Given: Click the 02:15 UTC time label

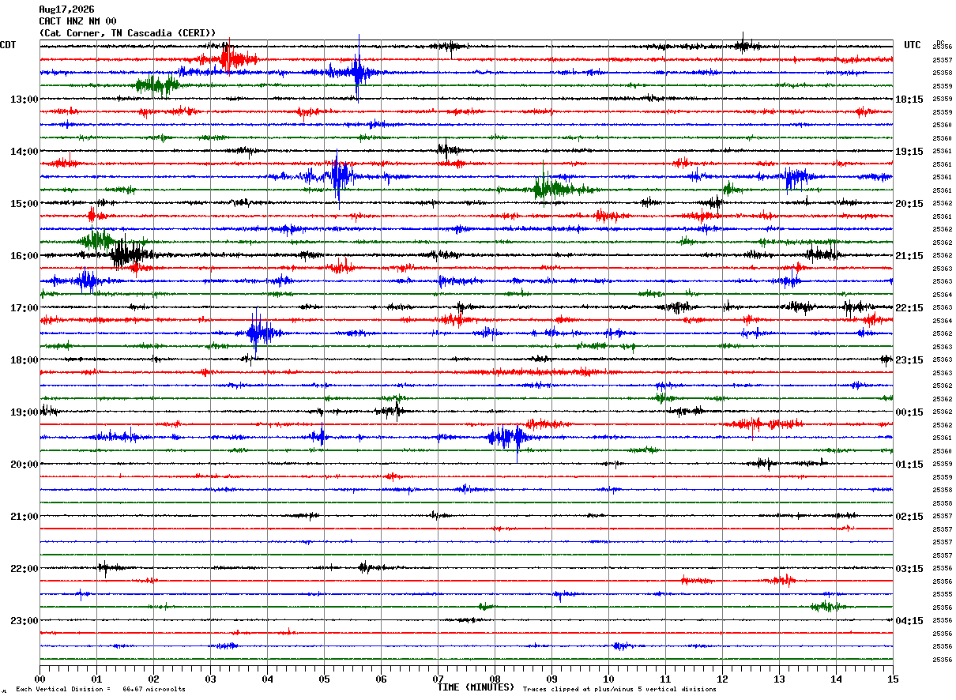Looking at the screenshot, I should (909, 517).
